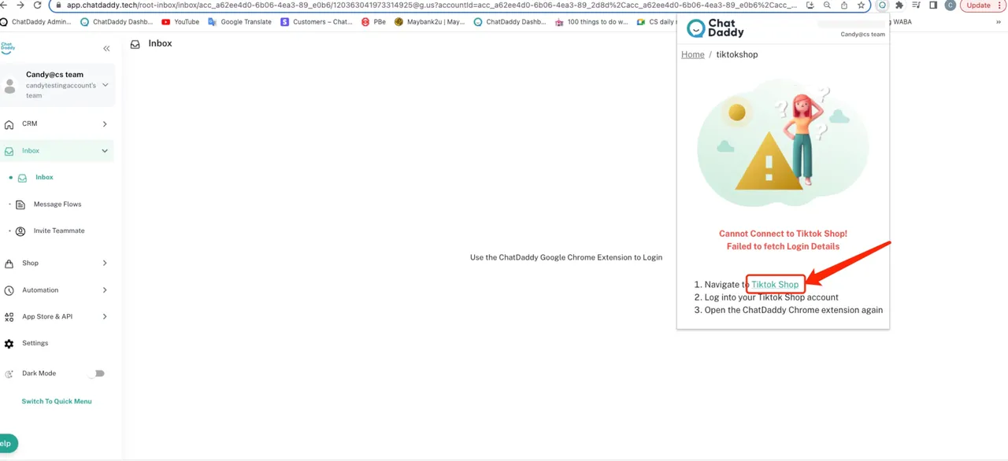
Task: Click the Tiktok Shop link
Action: (x=775, y=285)
